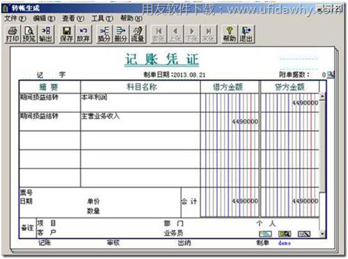Click the 部门 label in 备注 area
The width and height of the screenshot is (348, 259).
pyautogui.click(x=174, y=224)
